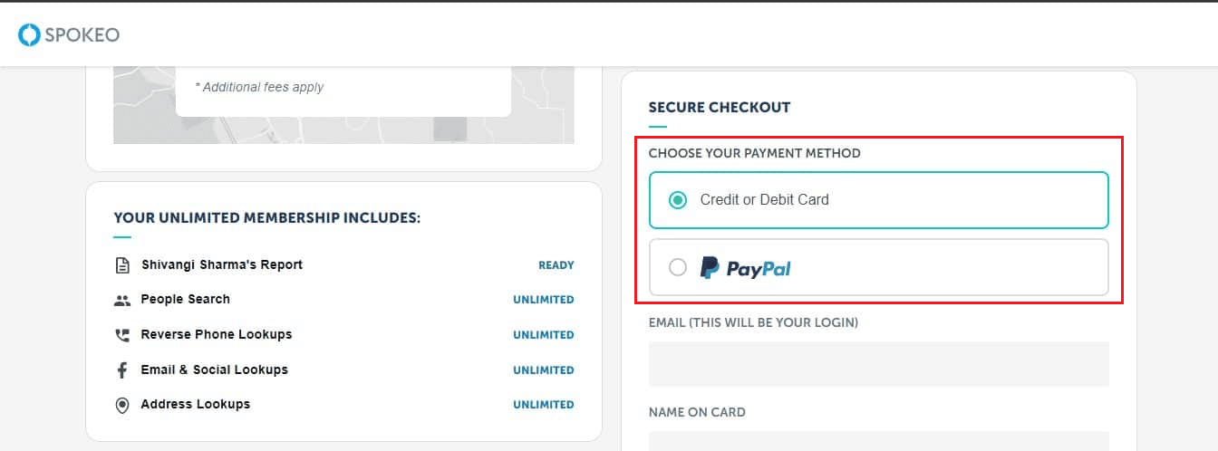Click the Address Lookups pin icon
Image resolution: width=1218 pixels, height=451 pixels.
[x=122, y=405]
